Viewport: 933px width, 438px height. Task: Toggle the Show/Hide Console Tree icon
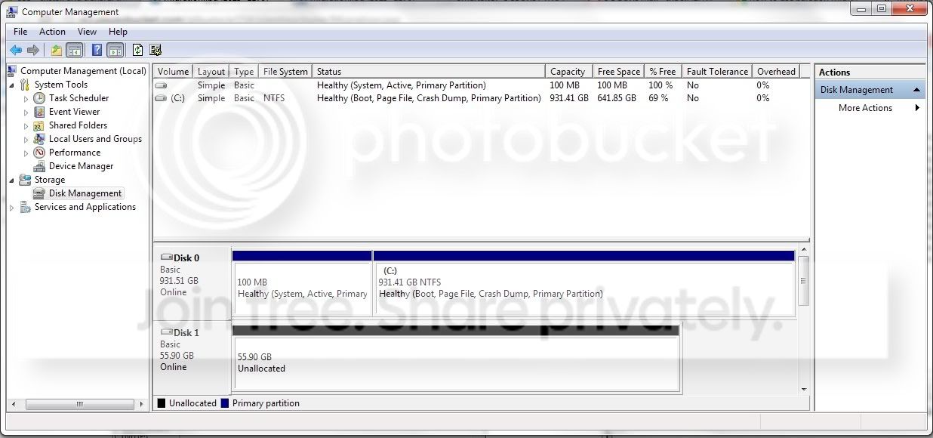click(x=75, y=50)
